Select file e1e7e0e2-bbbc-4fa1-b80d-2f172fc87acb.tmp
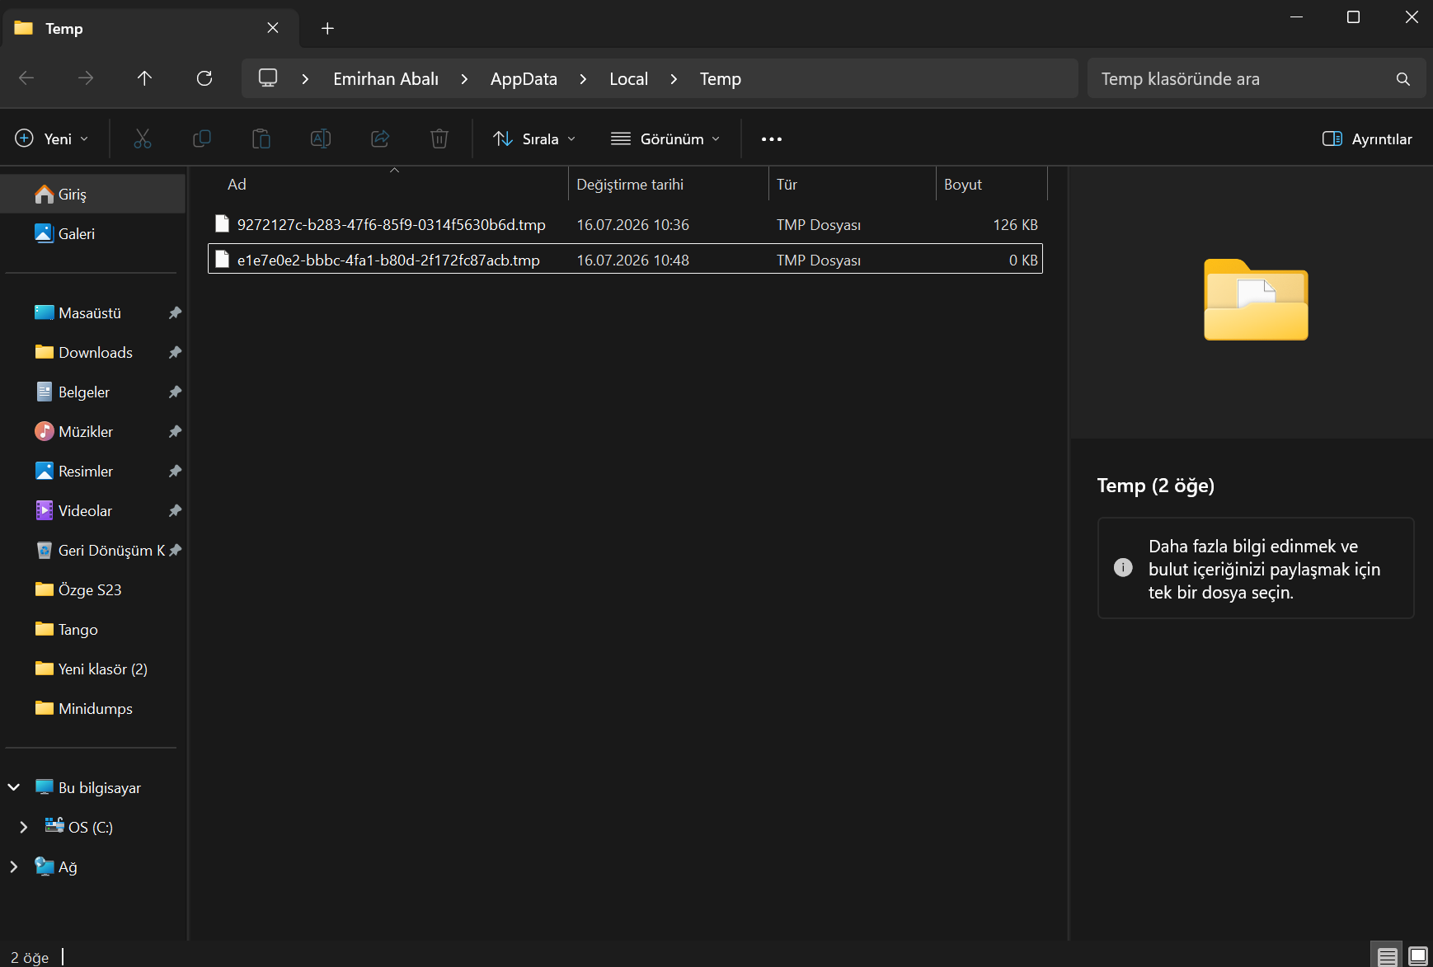 tap(625, 260)
